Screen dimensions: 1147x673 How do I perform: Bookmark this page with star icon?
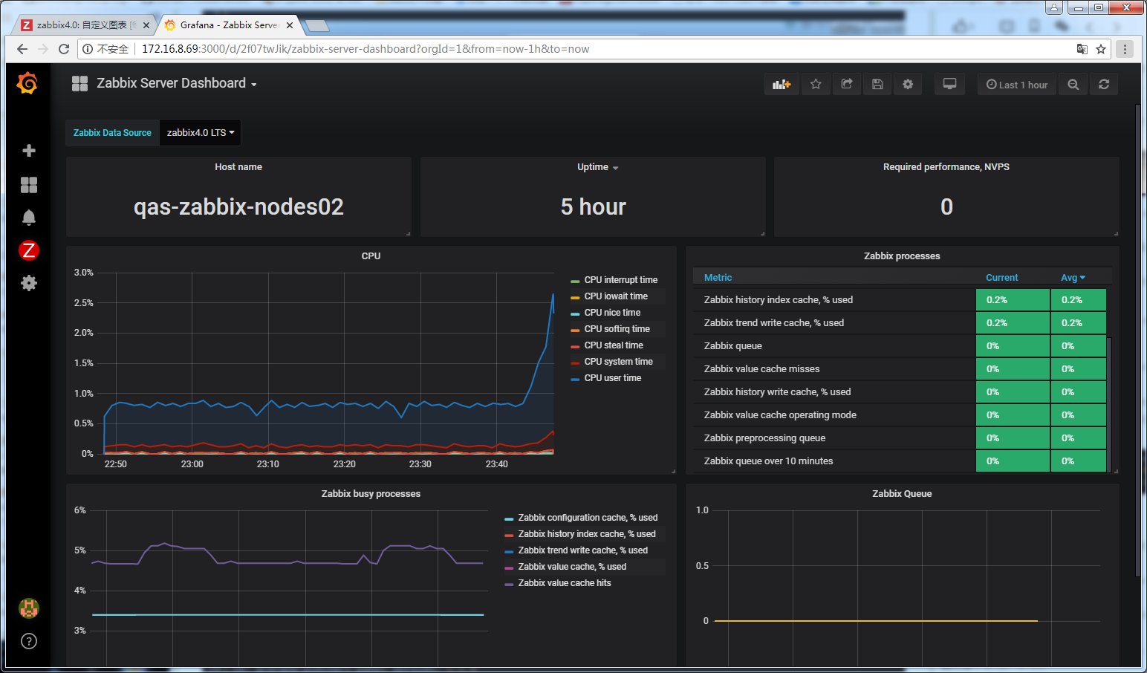point(1101,49)
